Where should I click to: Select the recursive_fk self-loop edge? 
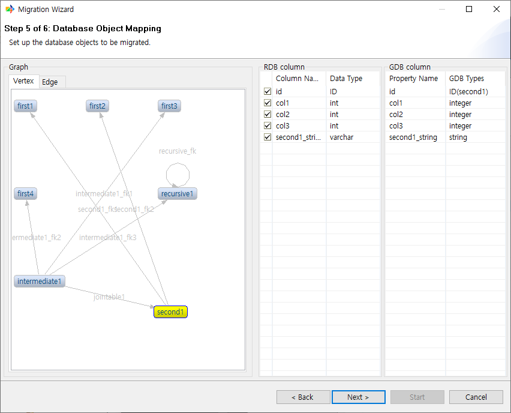178,173
